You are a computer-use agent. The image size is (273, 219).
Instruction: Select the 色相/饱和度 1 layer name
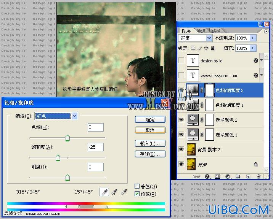pos(229,105)
